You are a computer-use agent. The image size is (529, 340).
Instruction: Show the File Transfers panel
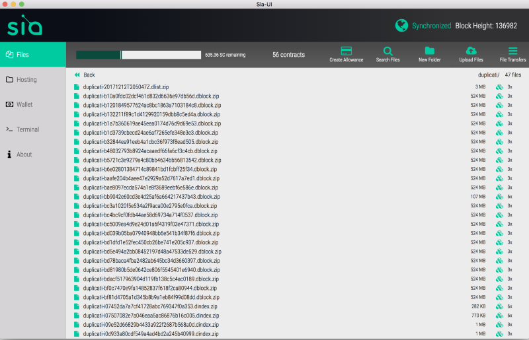click(x=512, y=55)
